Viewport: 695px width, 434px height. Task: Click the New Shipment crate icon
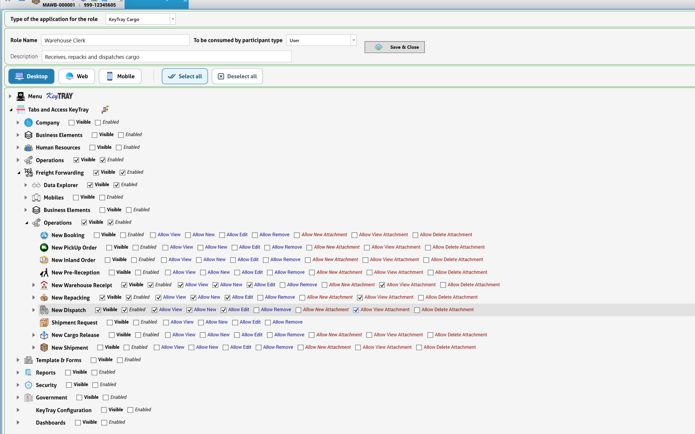click(44, 347)
